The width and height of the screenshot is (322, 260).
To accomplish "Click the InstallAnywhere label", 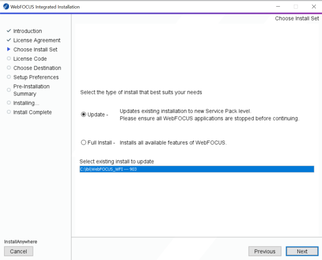I will tap(21, 242).
